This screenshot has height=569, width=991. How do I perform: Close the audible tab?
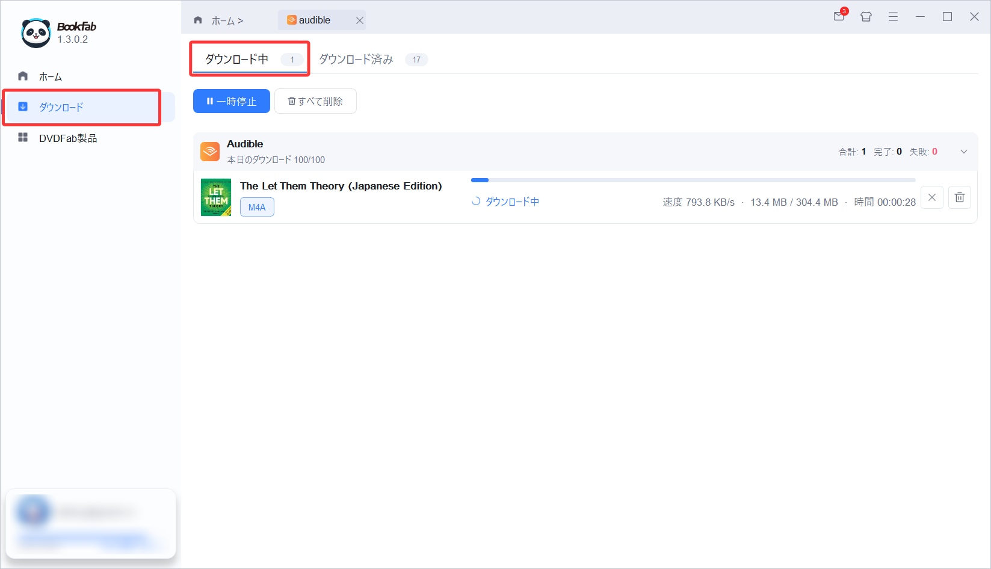coord(359,20)
